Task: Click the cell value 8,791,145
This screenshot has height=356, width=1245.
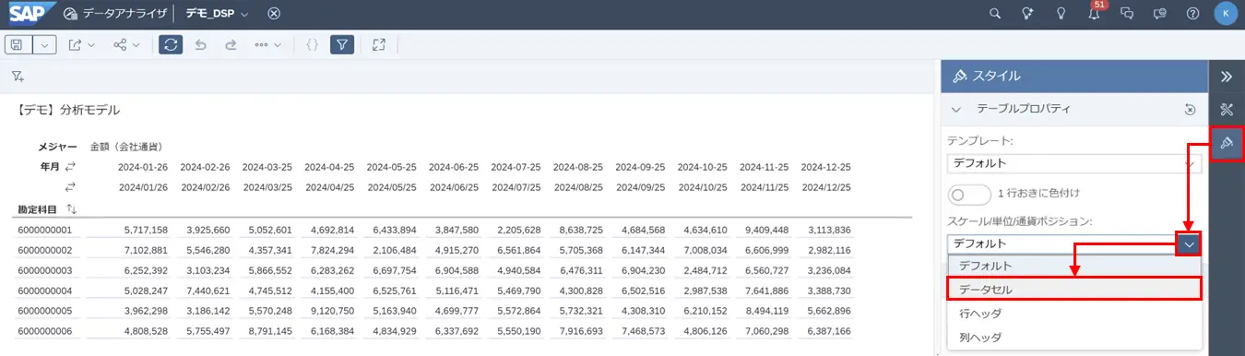Action: tap(270, 331)
